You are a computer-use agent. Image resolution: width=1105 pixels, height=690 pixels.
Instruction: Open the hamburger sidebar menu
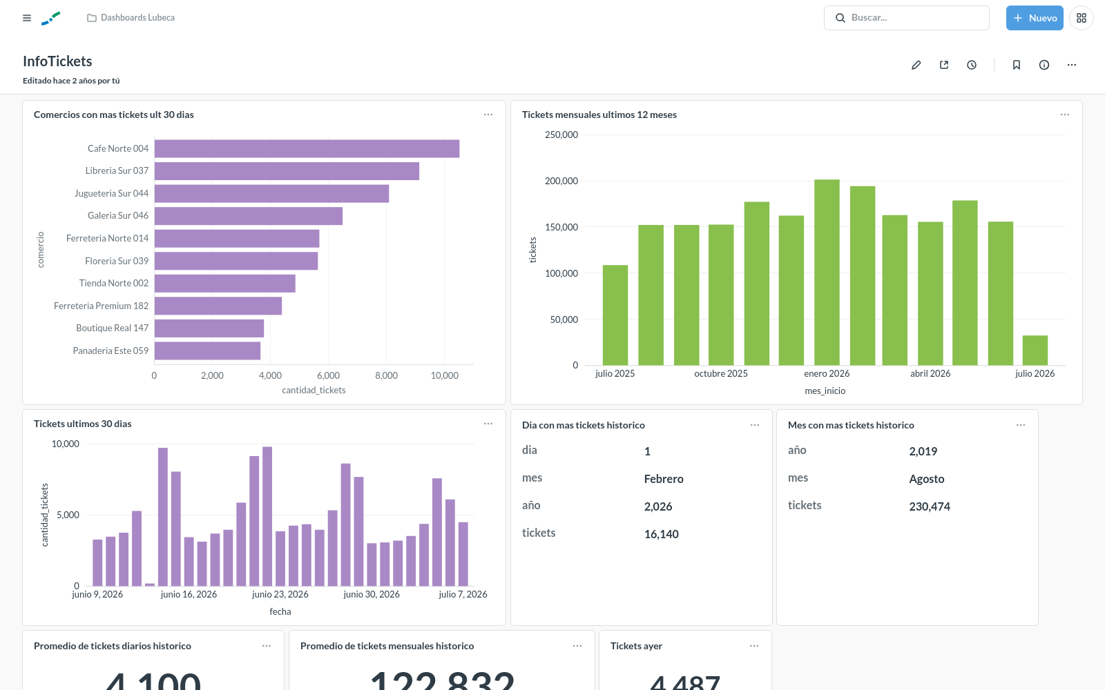(27, 18)
